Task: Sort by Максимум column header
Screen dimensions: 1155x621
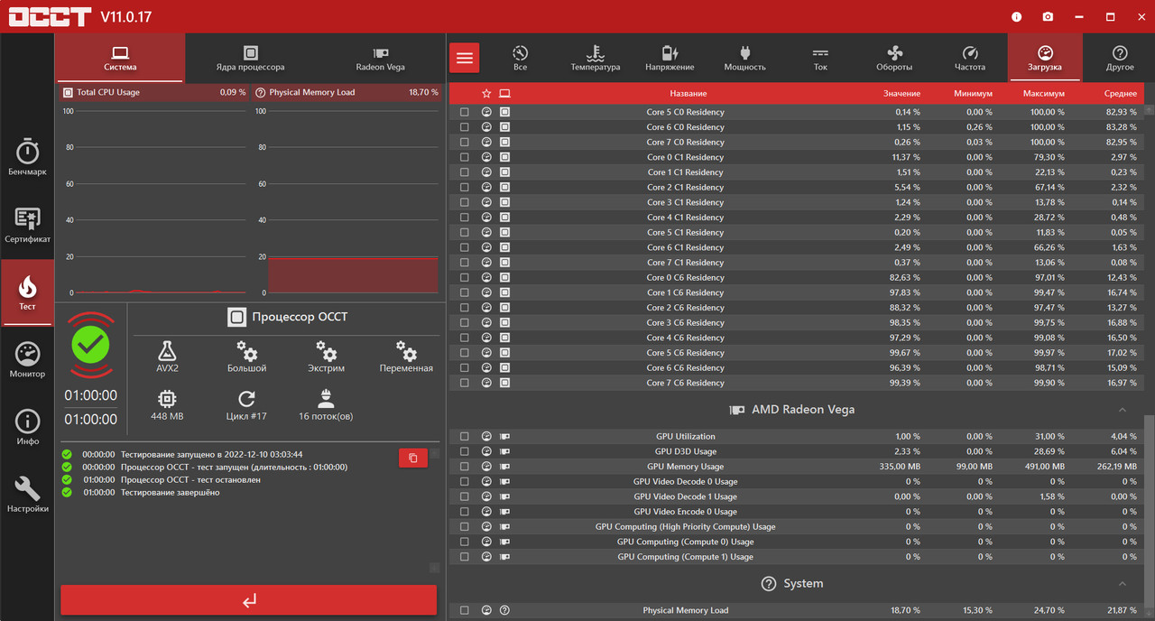Action: (x=1044, y=94)
